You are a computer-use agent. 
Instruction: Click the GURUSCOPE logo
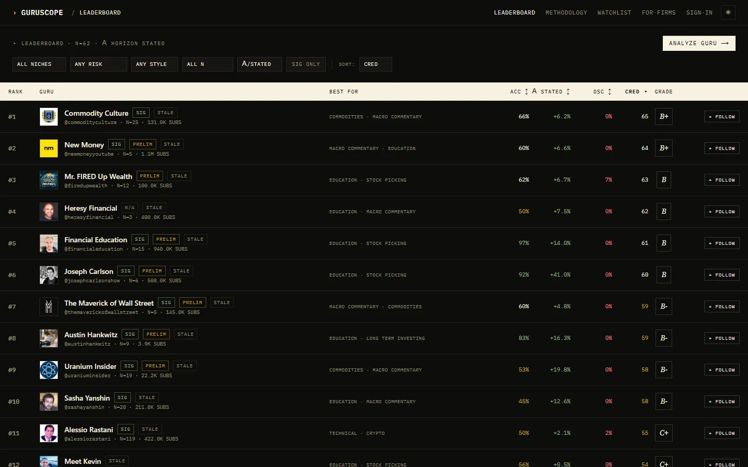tap(38, 12)
